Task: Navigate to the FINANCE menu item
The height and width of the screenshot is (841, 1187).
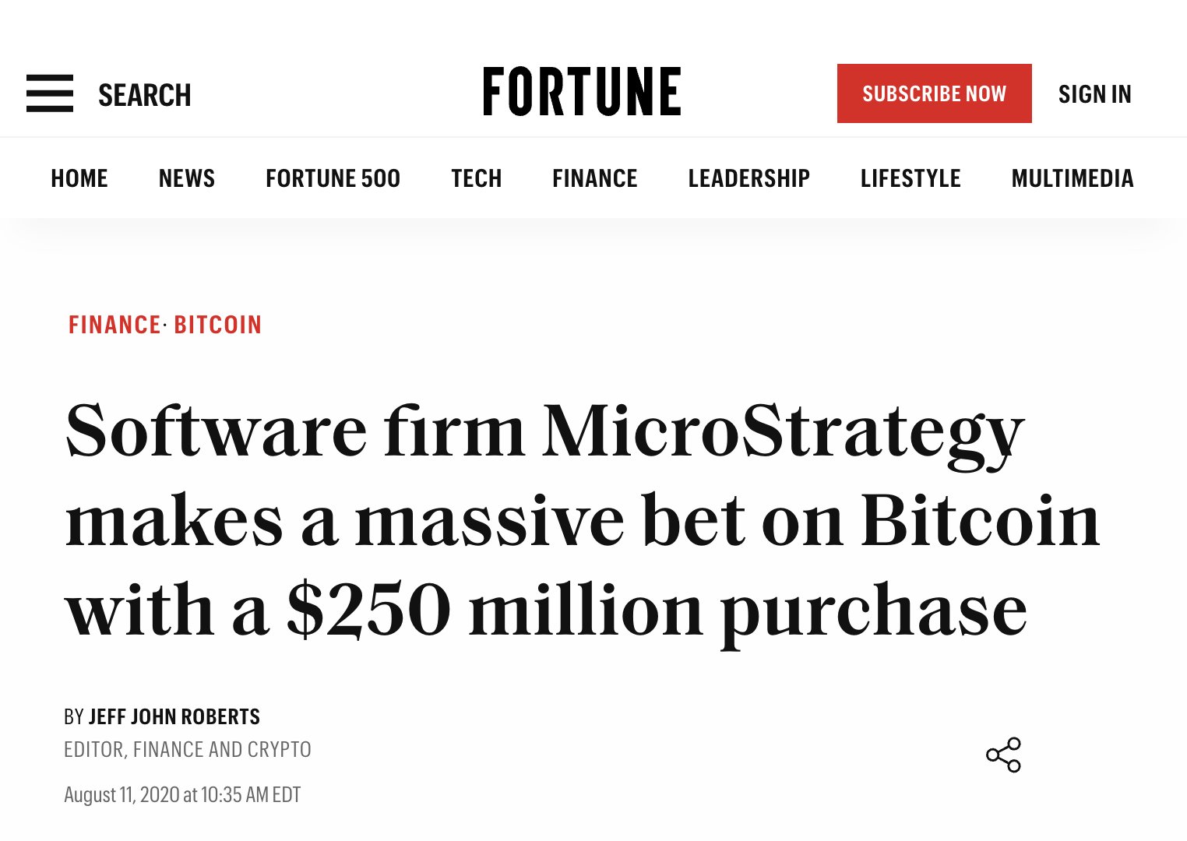Action: coord(595,178)
